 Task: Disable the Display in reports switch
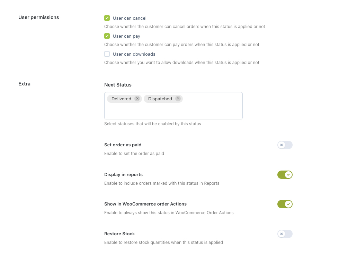(285, 175)
